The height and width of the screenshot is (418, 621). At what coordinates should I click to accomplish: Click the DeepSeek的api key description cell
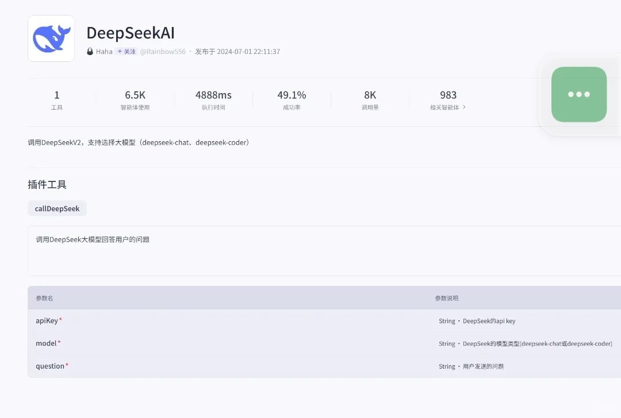click(x=477, y=321)
